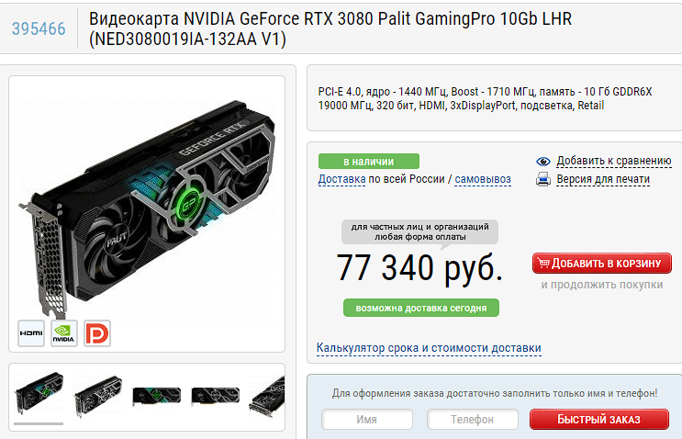Open the Доставка link
The height and width of the screenshot is (439, 682).
pyautogui.click(x=341, y=179)
